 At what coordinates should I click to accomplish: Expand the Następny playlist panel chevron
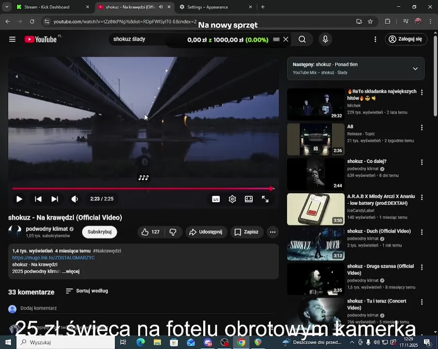415,69
